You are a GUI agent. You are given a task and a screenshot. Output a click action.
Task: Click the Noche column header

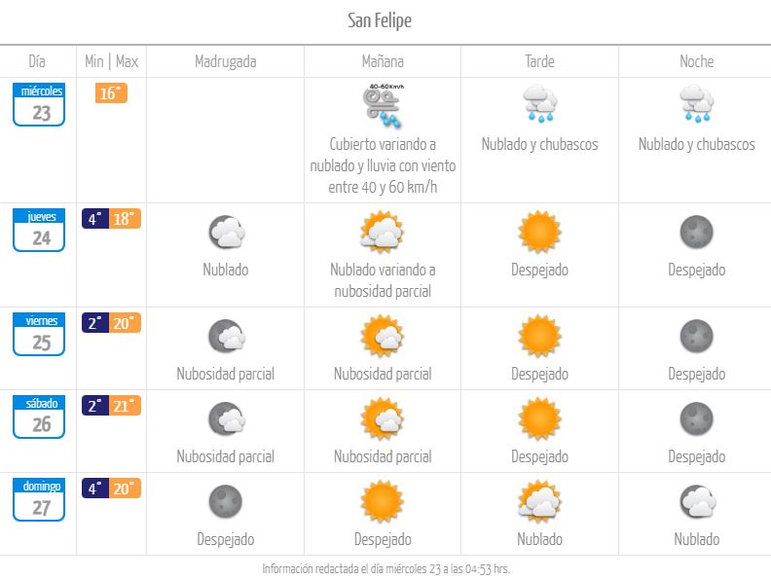click(697, 61)
